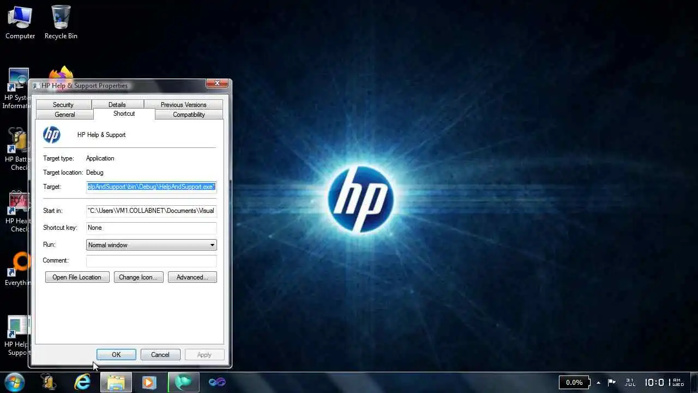Open the taskbar clock showing 10:01
Screen dimensions: 698x393
[x=664, y=382]
